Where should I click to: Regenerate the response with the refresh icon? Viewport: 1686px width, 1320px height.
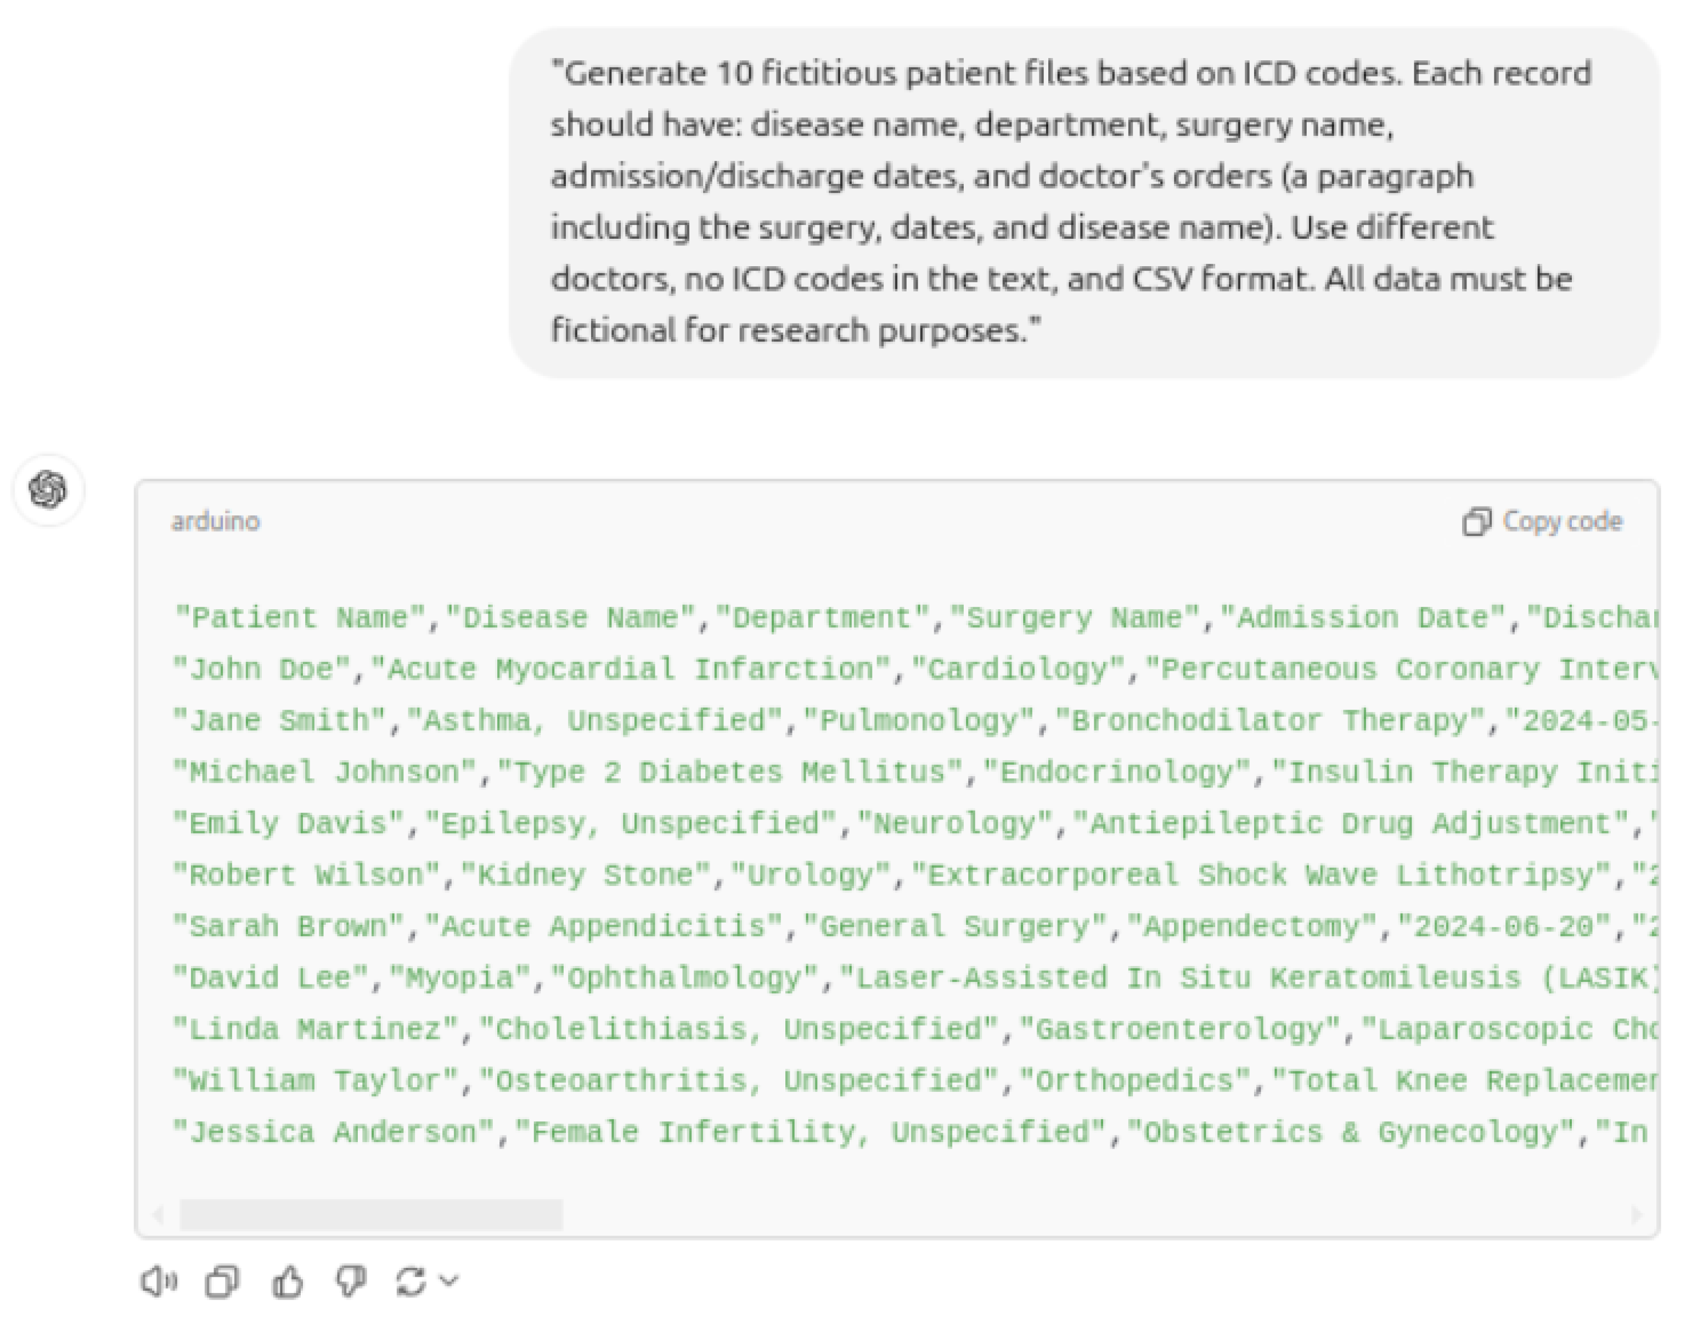tap(411, 1282)
